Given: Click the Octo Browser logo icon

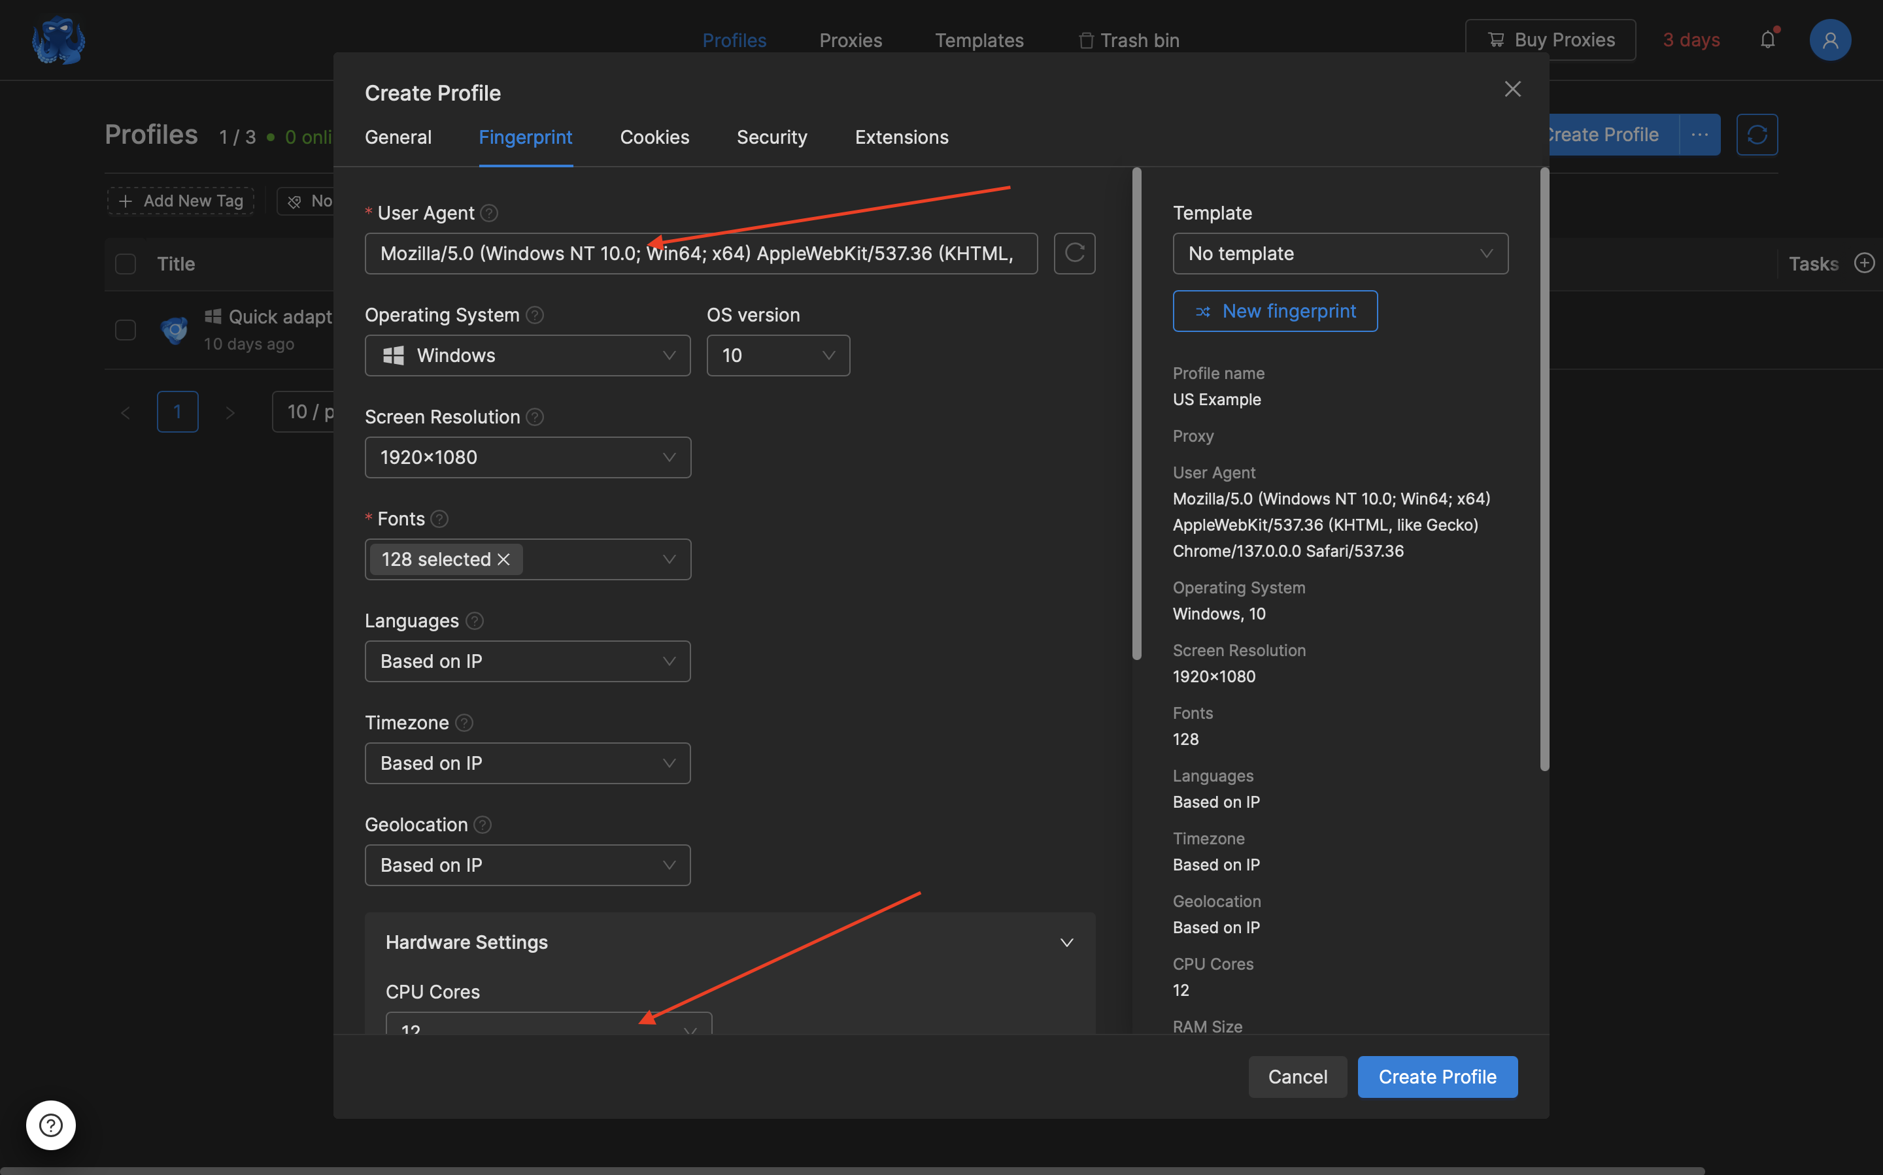Looking at the screenshot, I should (x=58, y=41).
